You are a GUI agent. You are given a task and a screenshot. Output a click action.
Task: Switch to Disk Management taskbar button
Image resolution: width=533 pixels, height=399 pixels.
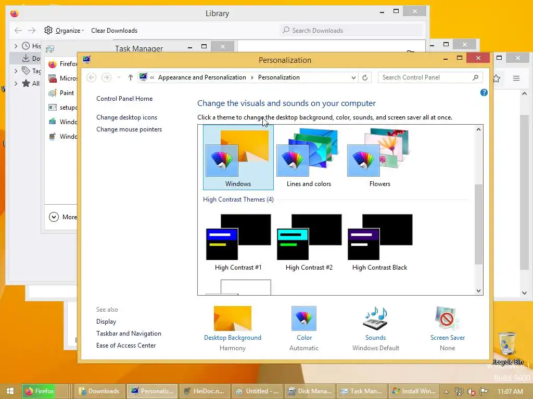(x=310, y=391)
